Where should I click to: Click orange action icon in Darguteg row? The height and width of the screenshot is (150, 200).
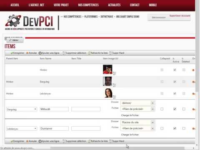(193, 82)
